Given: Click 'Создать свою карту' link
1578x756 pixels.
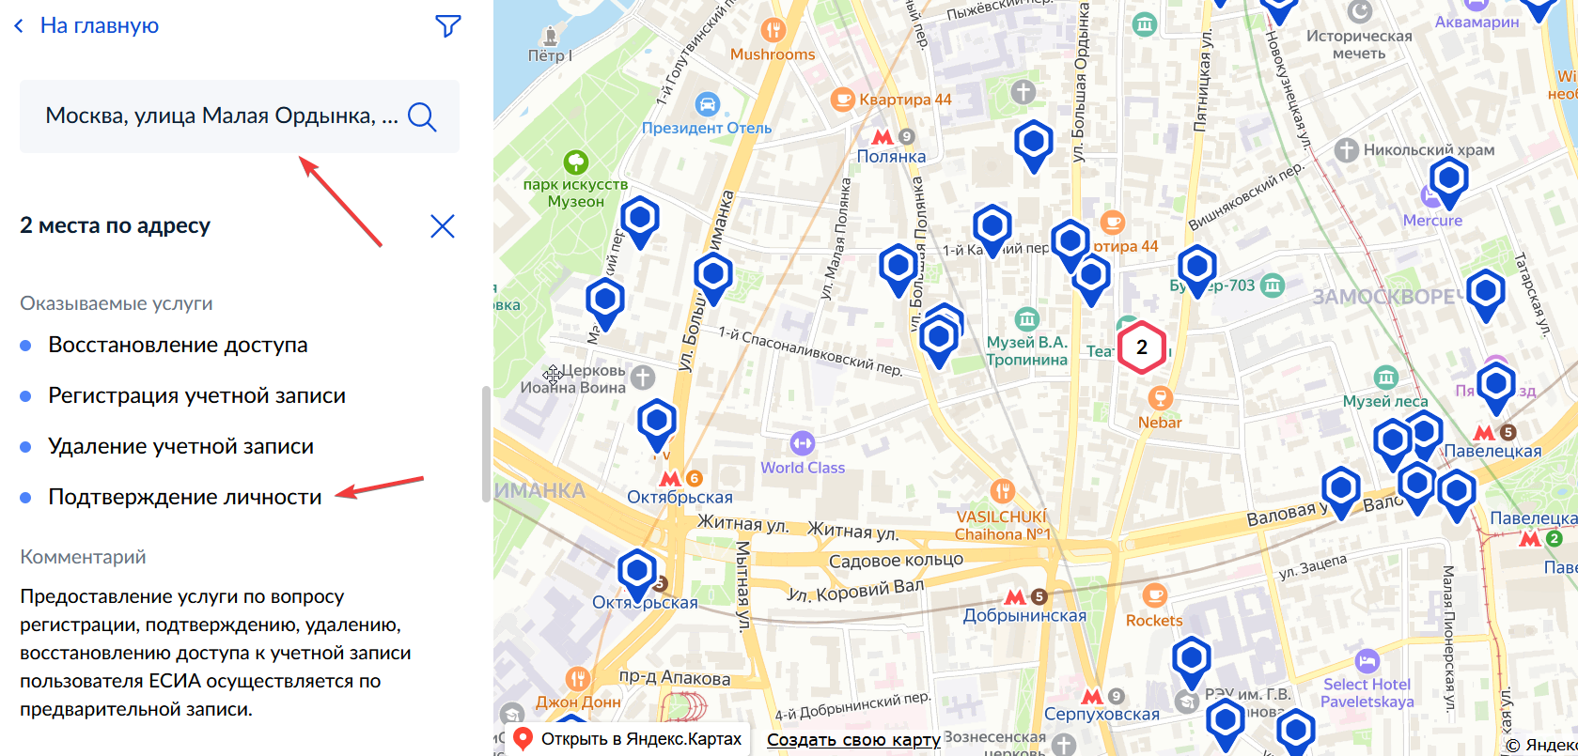Looking at the screenshot, I should coord(853,740).
